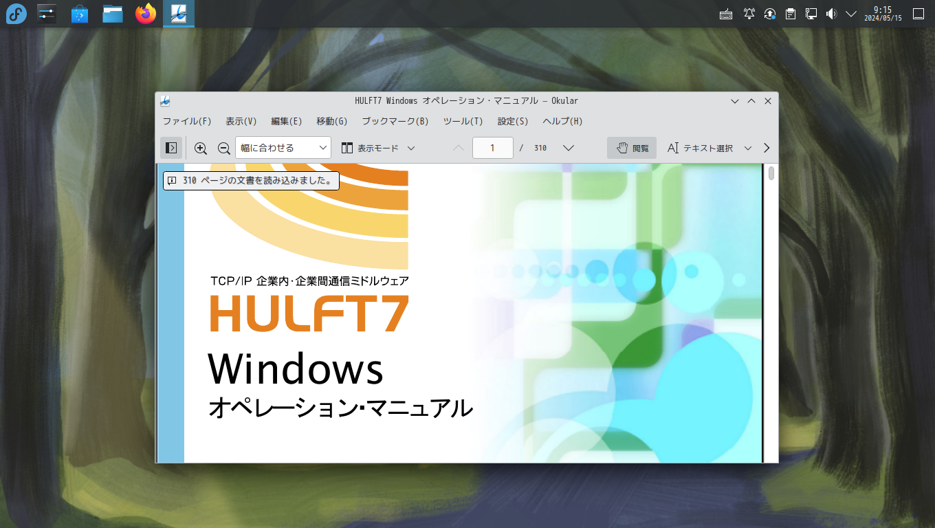Click the show desktop panel button
The height and width of the screenshot is (528, 935).
tap(918, 14)
